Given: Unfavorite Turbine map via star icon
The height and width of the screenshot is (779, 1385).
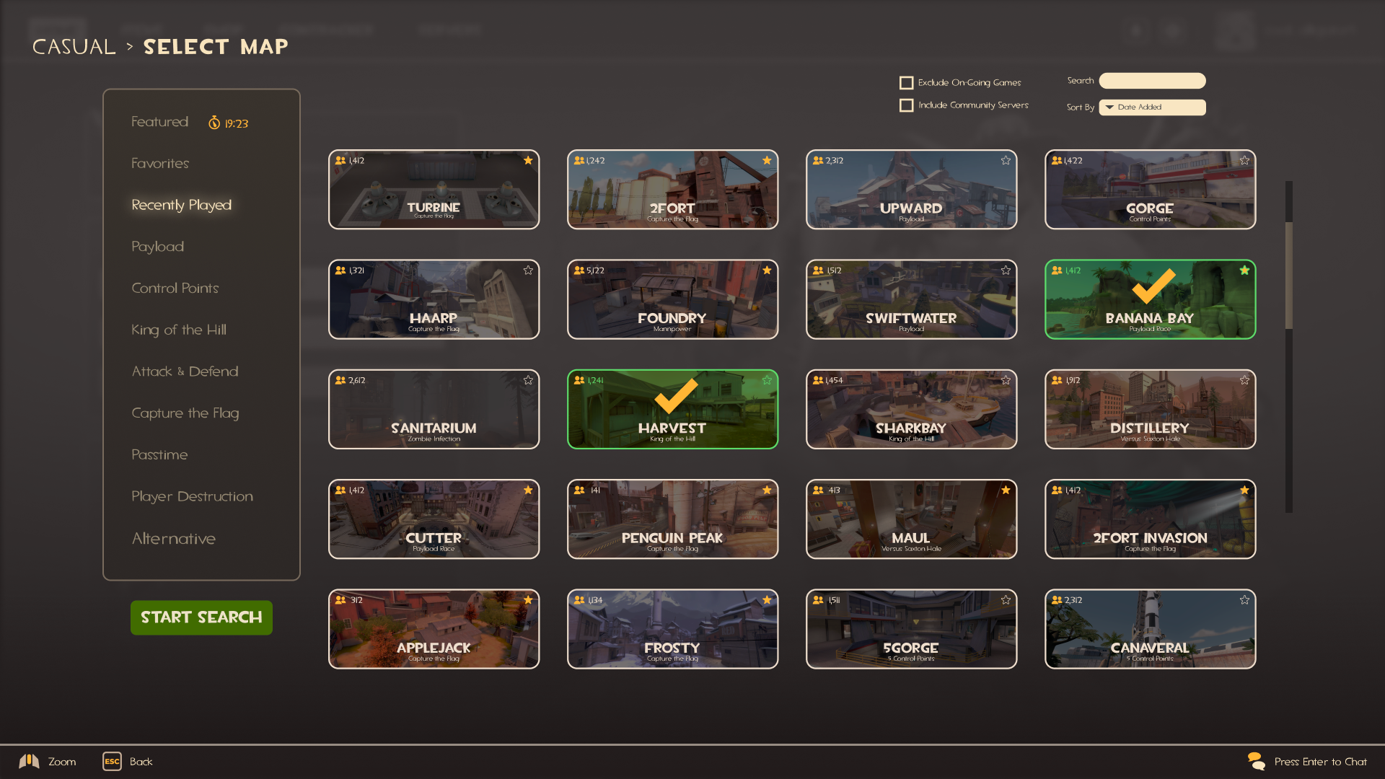Looking at the screenshot, I should click(x=528, y=160).
